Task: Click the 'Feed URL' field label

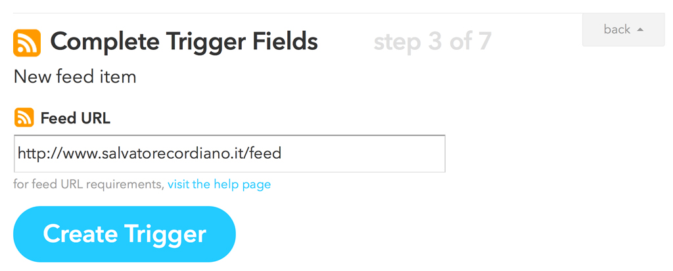Action: pos(76,118)
